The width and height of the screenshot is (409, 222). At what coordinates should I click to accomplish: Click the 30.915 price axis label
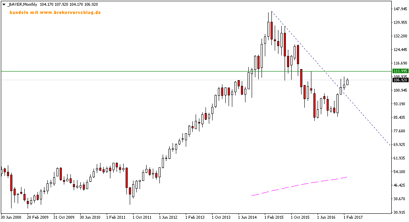click(399, 213)
